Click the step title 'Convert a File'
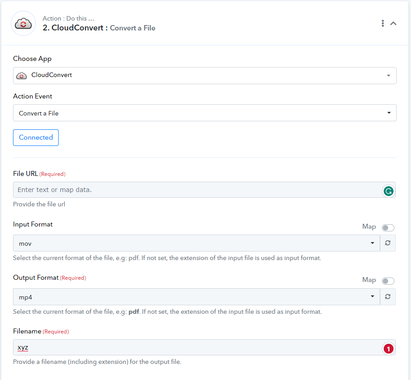 coord(133,28)
